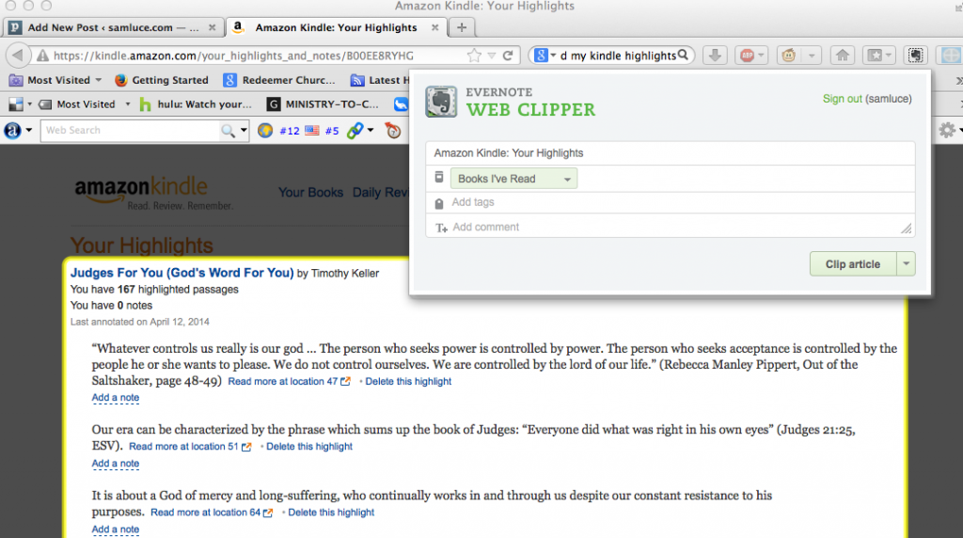Click the US flag rank icon showing #5
963x538 pixels.
[312, 130]
